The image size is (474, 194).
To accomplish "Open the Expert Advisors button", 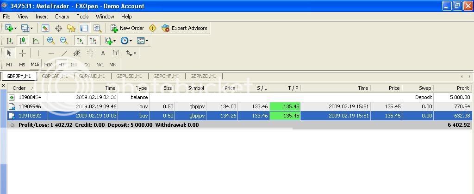I will [184, 28].
